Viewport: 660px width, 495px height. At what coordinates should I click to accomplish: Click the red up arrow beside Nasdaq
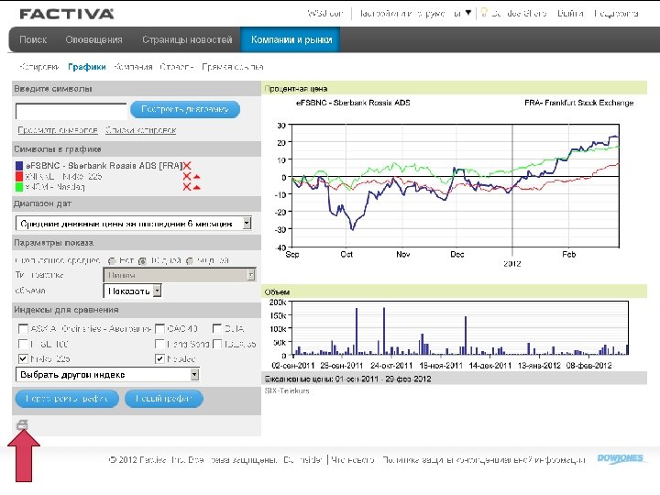196,187
